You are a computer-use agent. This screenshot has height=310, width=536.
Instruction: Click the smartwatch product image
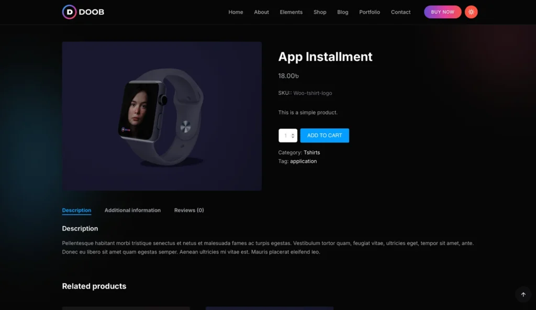162,116
